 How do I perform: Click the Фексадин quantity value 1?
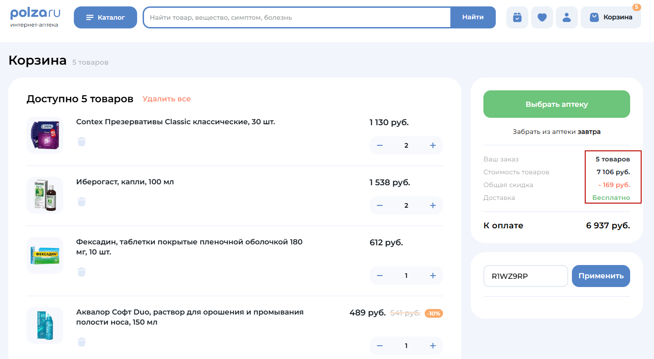pyautogui.click(x=406, y=276)
